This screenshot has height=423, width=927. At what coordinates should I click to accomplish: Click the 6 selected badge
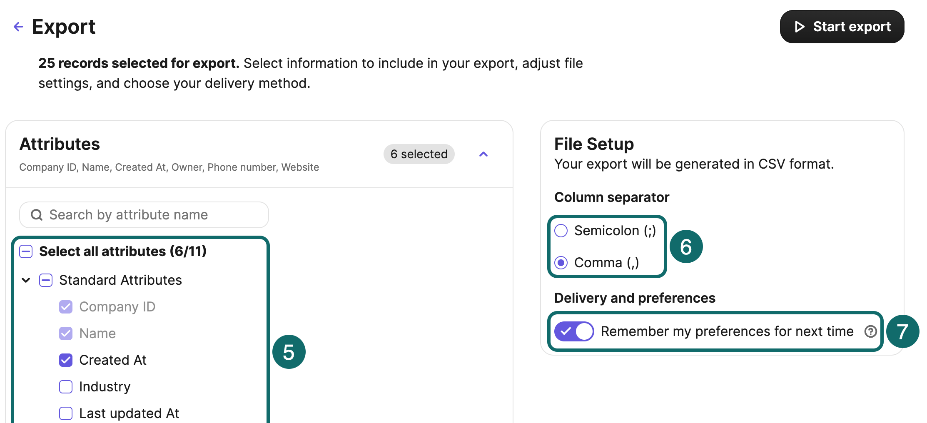[x=419, y=154]
